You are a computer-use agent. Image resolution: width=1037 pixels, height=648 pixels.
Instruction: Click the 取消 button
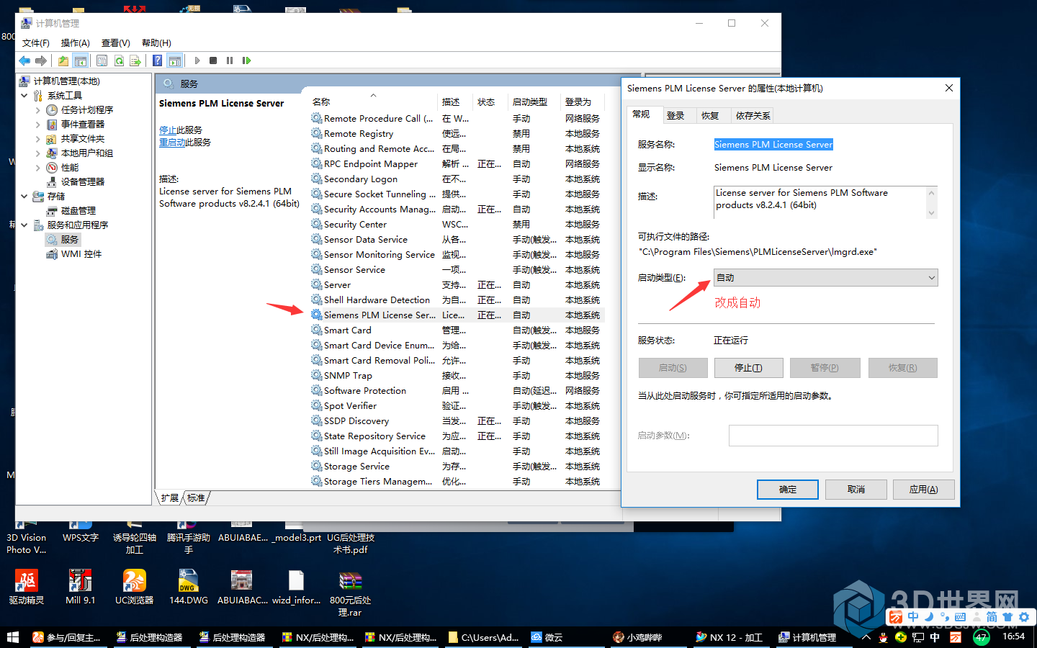(x=856, y=490)
